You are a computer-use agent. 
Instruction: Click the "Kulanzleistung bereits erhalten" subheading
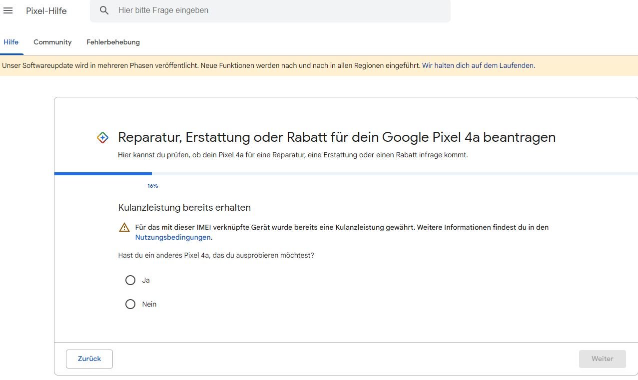pos(184,207)
